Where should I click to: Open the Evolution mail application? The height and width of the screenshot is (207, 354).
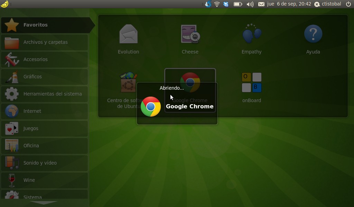point(128,39)
